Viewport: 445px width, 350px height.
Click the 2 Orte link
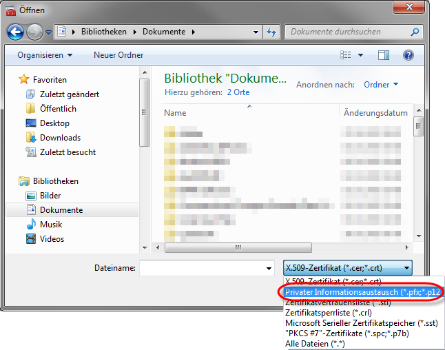[x=237, y=92]
